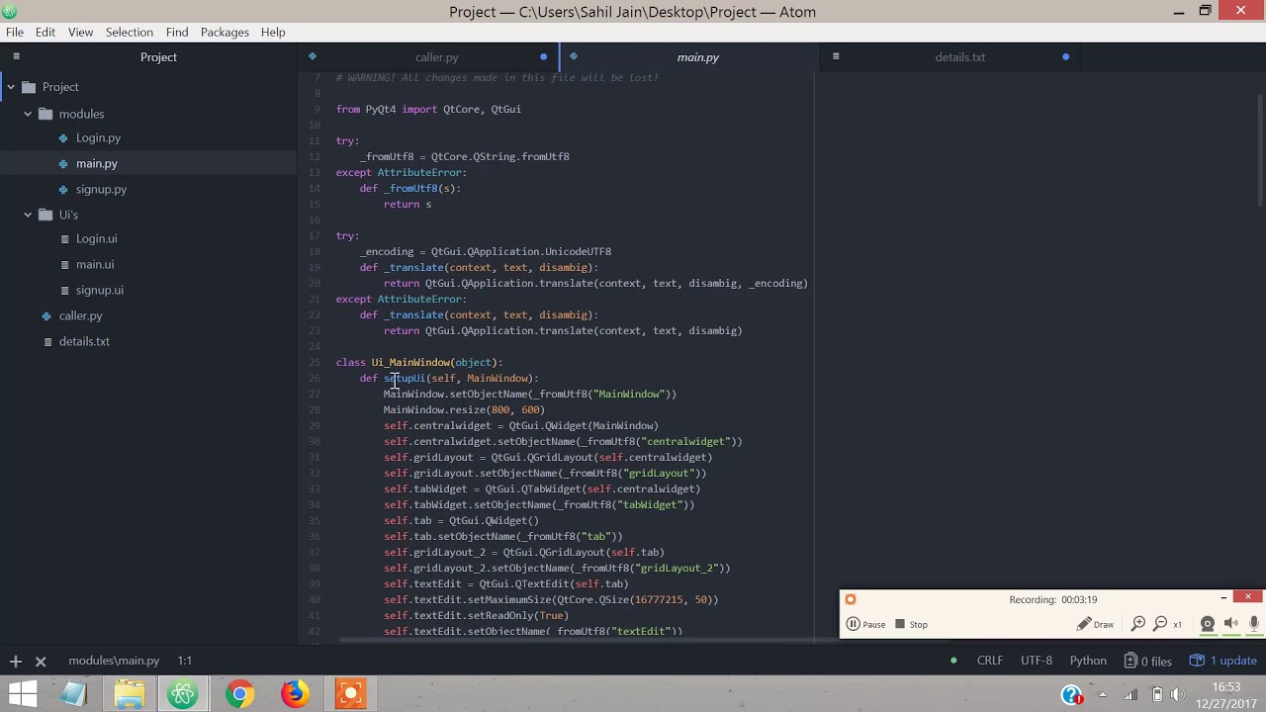This screenshot has height=712, width=1266.
Task: Toggle the speaker audio in recorder
Action: point(1231,624)
